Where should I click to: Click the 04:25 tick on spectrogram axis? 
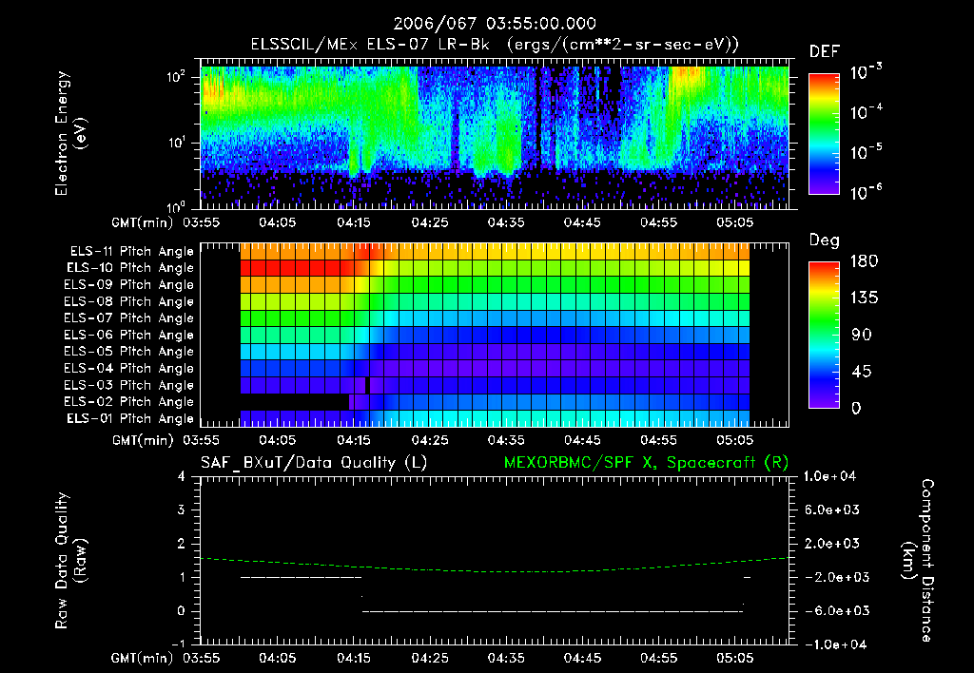tap(430, 222)
